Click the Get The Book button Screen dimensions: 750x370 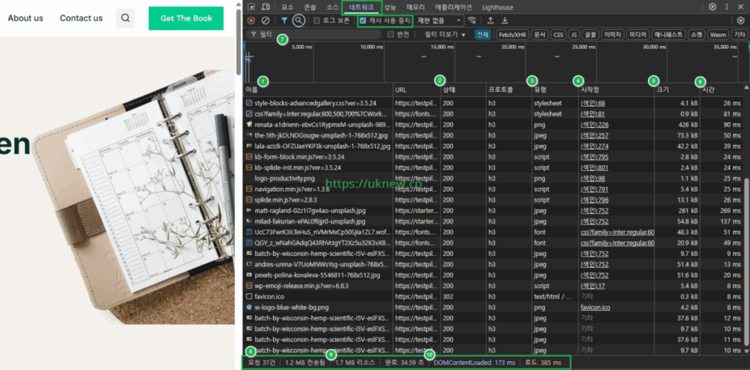[186, 18]
